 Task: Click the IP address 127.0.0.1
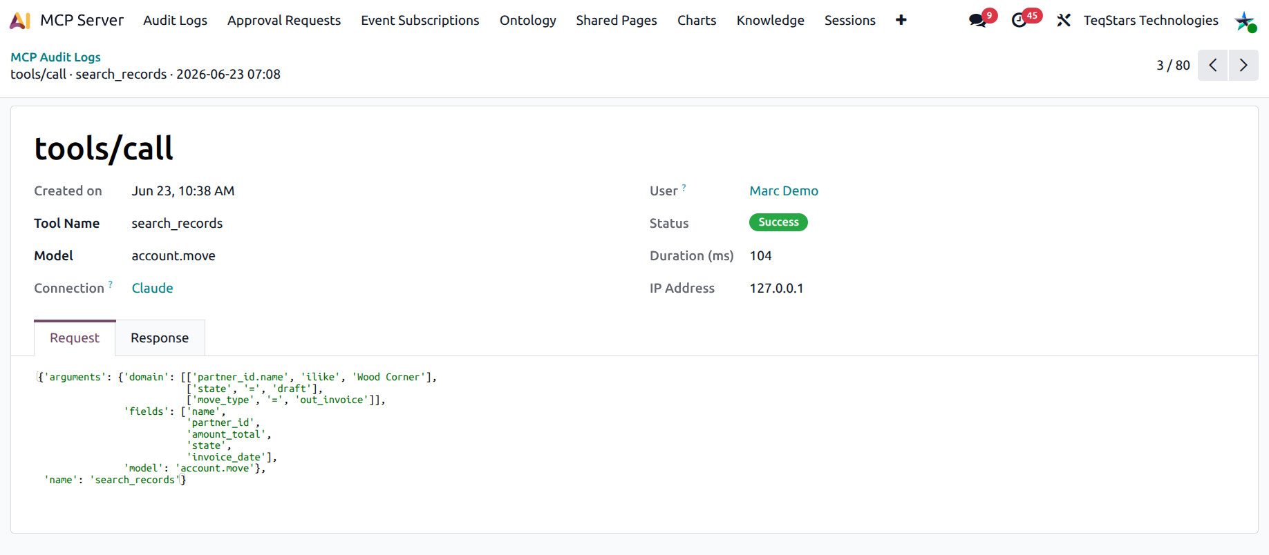776,288
